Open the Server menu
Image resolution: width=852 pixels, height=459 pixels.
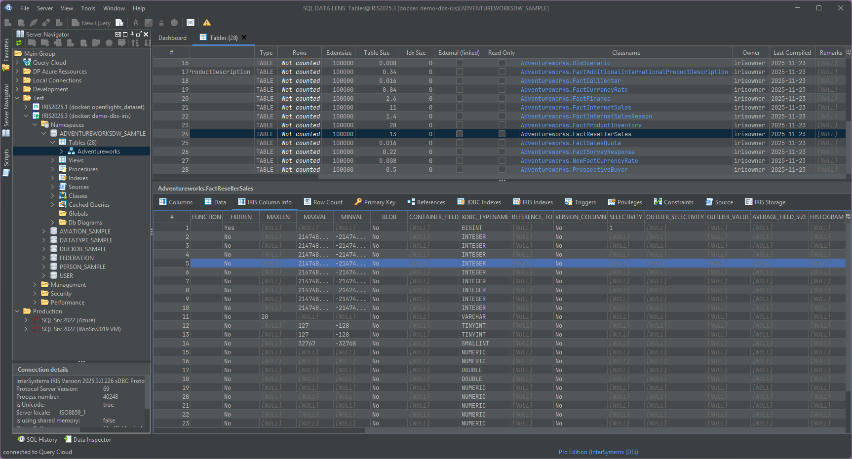pyautogui.click(x=45, y=8)
